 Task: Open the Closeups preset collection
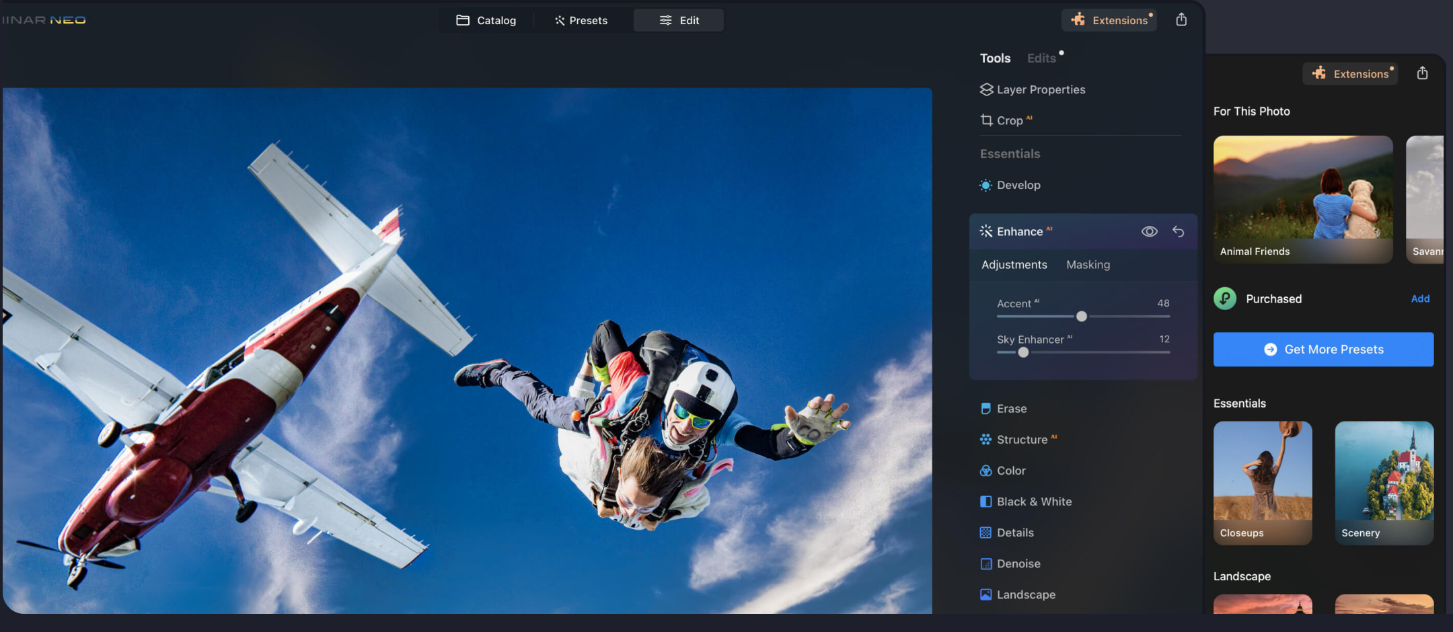[x=1263, y=483]
